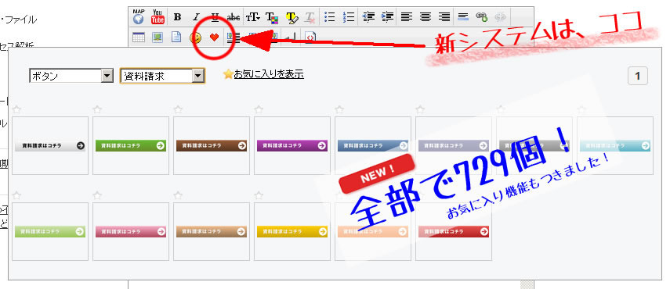
Task: Favorite the black 資料請求はコチラ button
Action: (x=16, y=109)
